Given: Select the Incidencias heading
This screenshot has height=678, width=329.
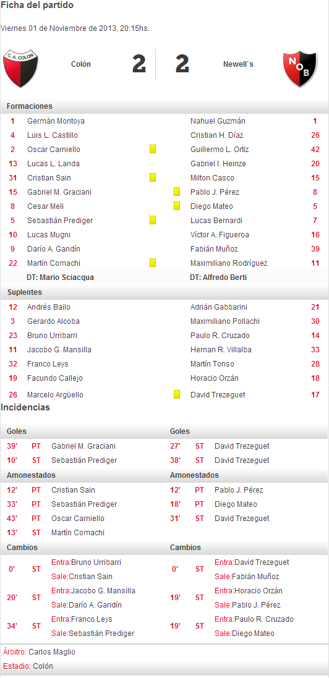Looking at the screenshot, I should point(25,407).
